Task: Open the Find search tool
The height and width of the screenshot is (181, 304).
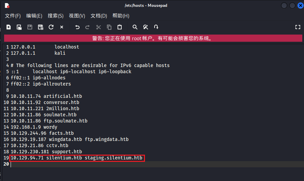Action: [x=135, y=27]
